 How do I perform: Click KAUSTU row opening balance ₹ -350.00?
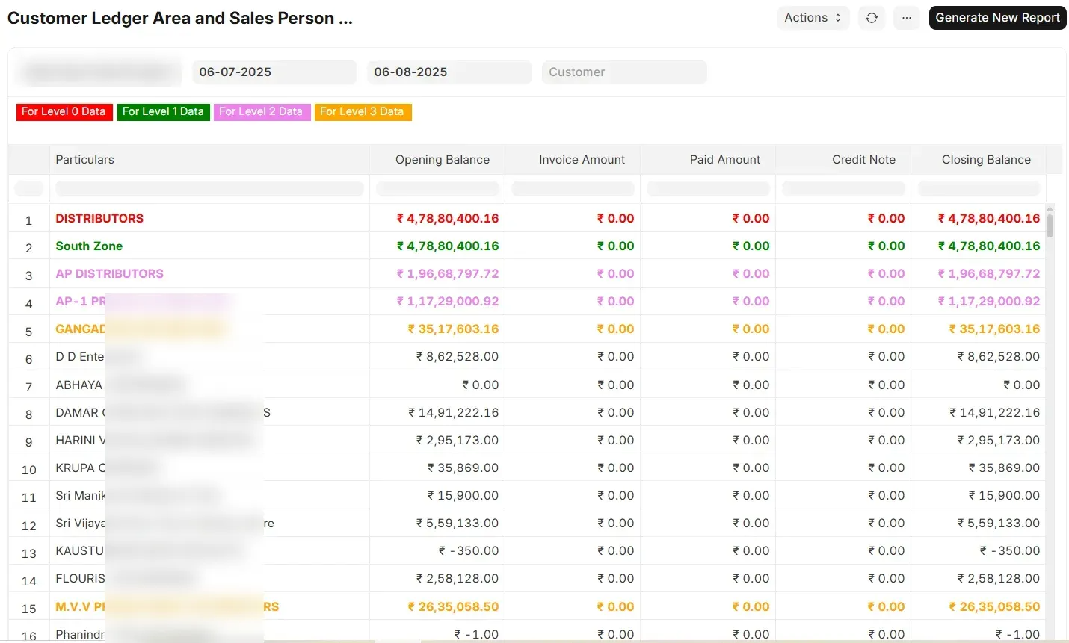(469, 551)
